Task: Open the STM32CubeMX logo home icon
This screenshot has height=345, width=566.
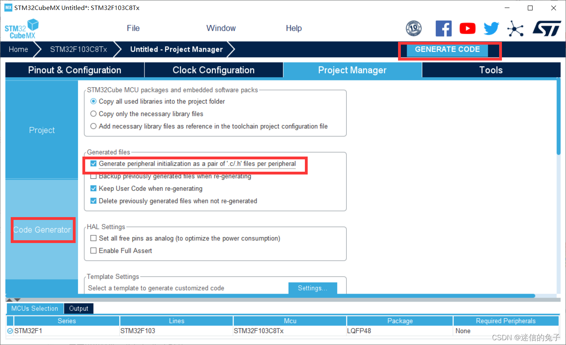Action: (21, 29)
